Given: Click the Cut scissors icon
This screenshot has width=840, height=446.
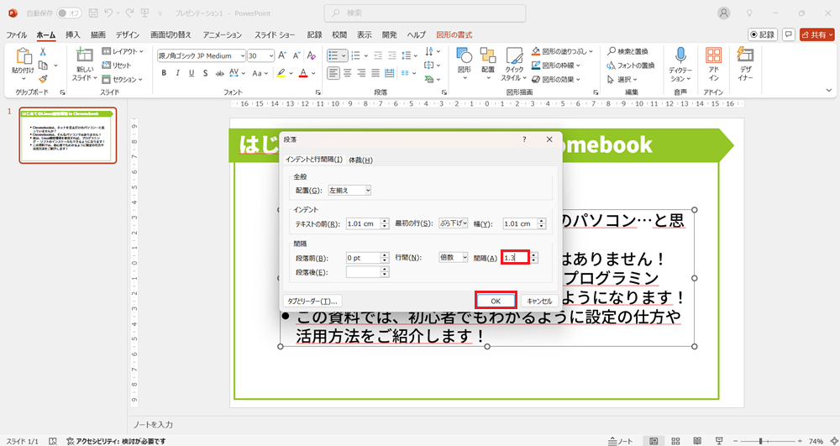Looking at the screenshot, I should click(43, 52).
